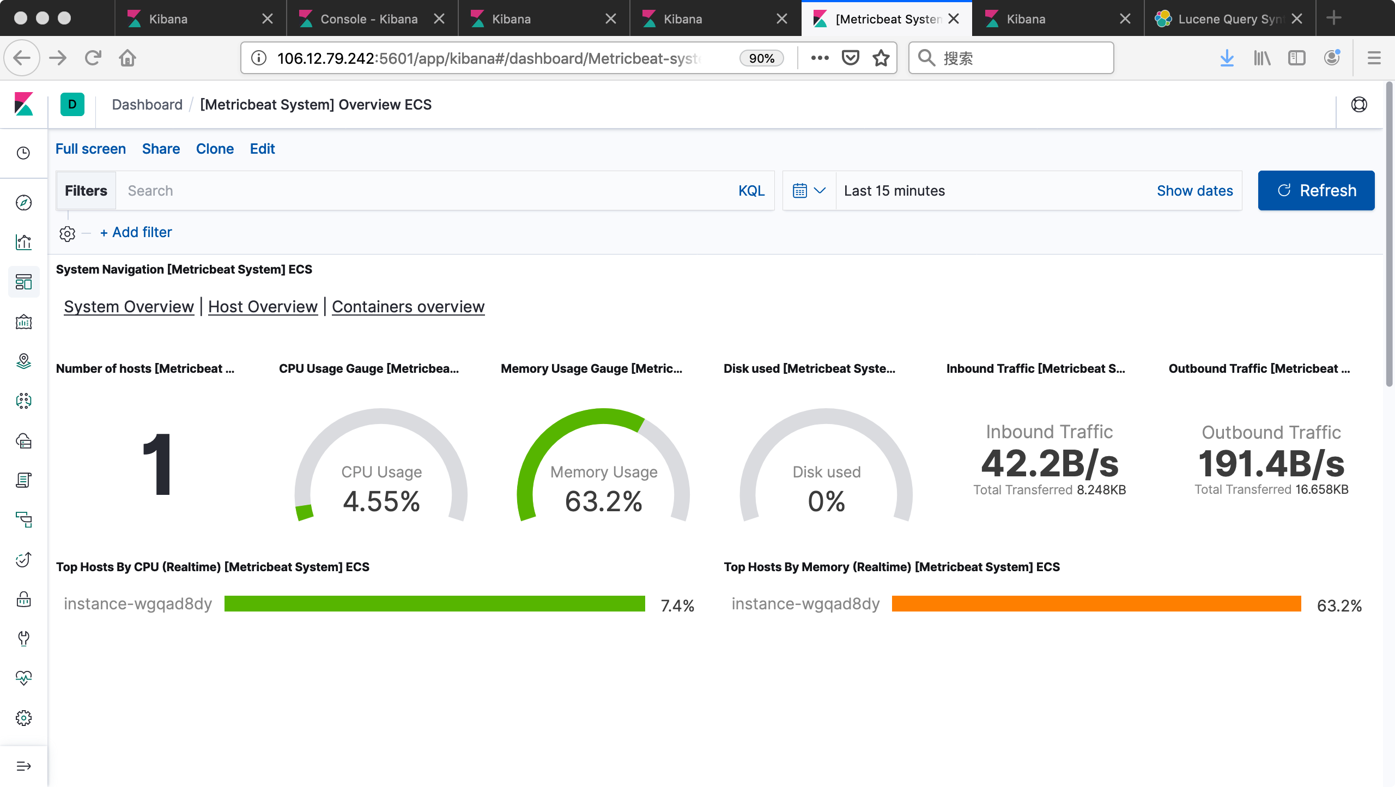Open a new browser tab
The height and width of the screenshot is (787, 1395).
click(1333, 18)
